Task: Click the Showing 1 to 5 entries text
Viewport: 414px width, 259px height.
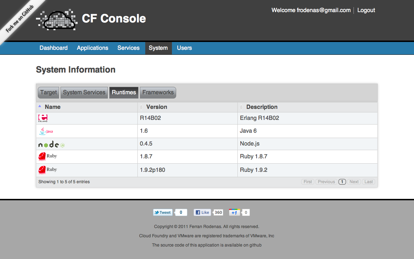Action: 64,182
